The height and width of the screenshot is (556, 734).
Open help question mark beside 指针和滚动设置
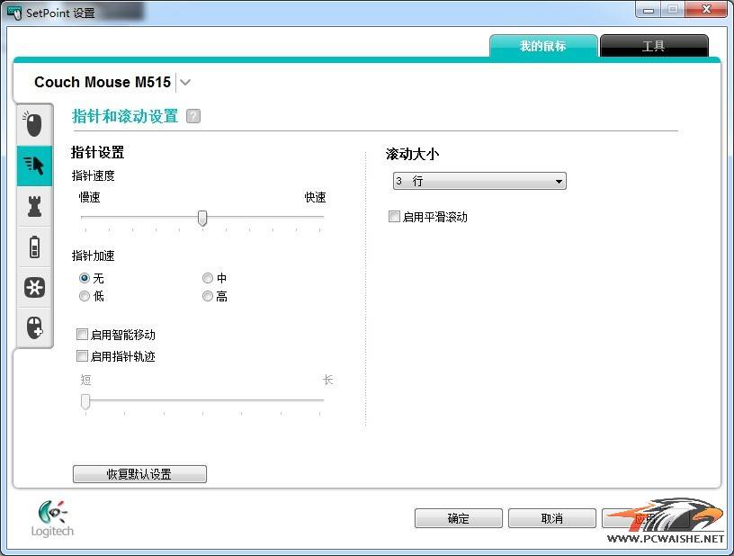pyautogui.click(x=192, y=116)
